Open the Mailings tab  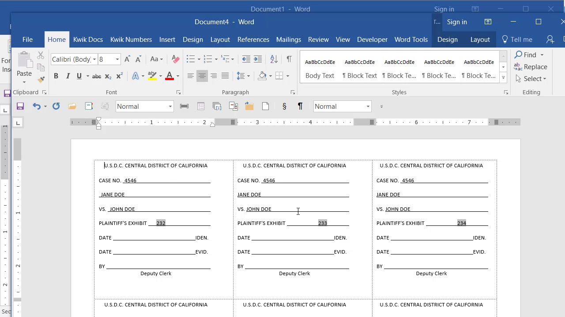[x=289, y=39]
